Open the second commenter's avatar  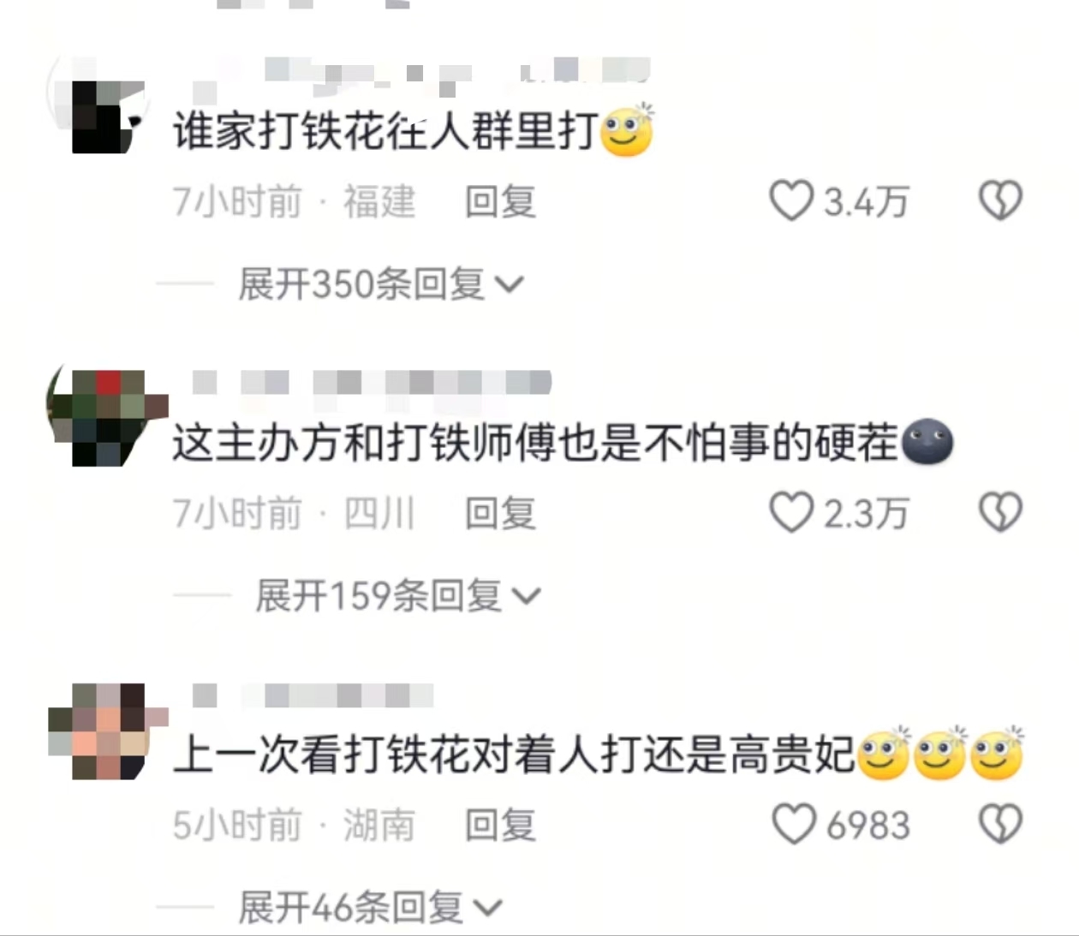(x=106, y=417)
